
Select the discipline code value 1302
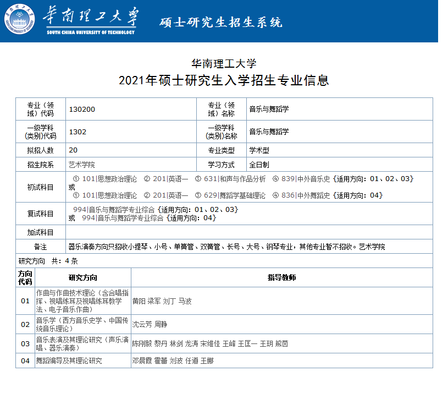[78, 132]
